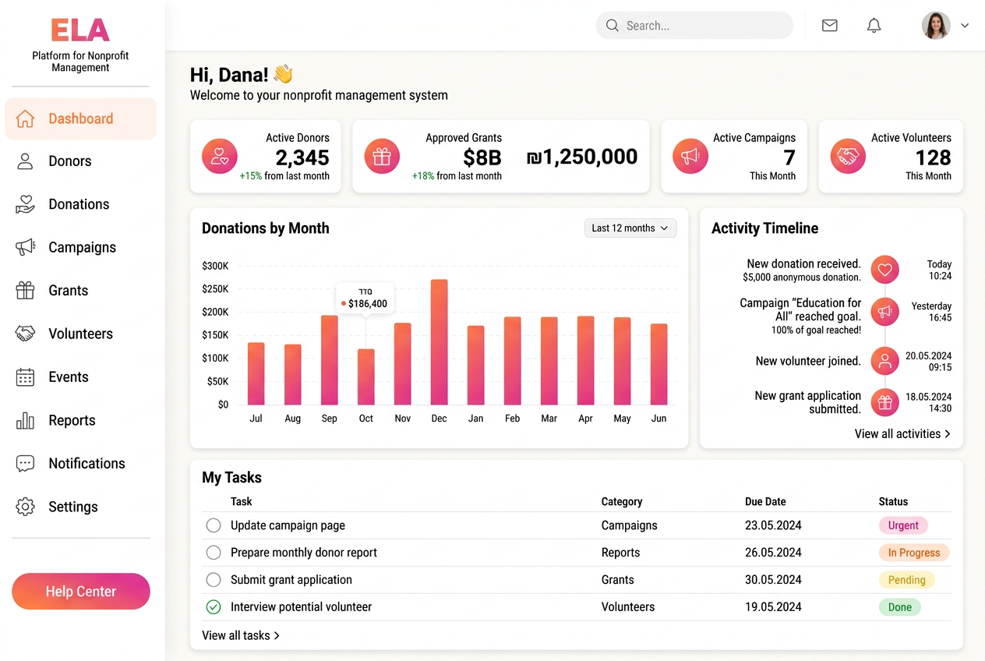Click the person icon for new volunteer joined
The image size is (985, 661).
click(884, 361)
